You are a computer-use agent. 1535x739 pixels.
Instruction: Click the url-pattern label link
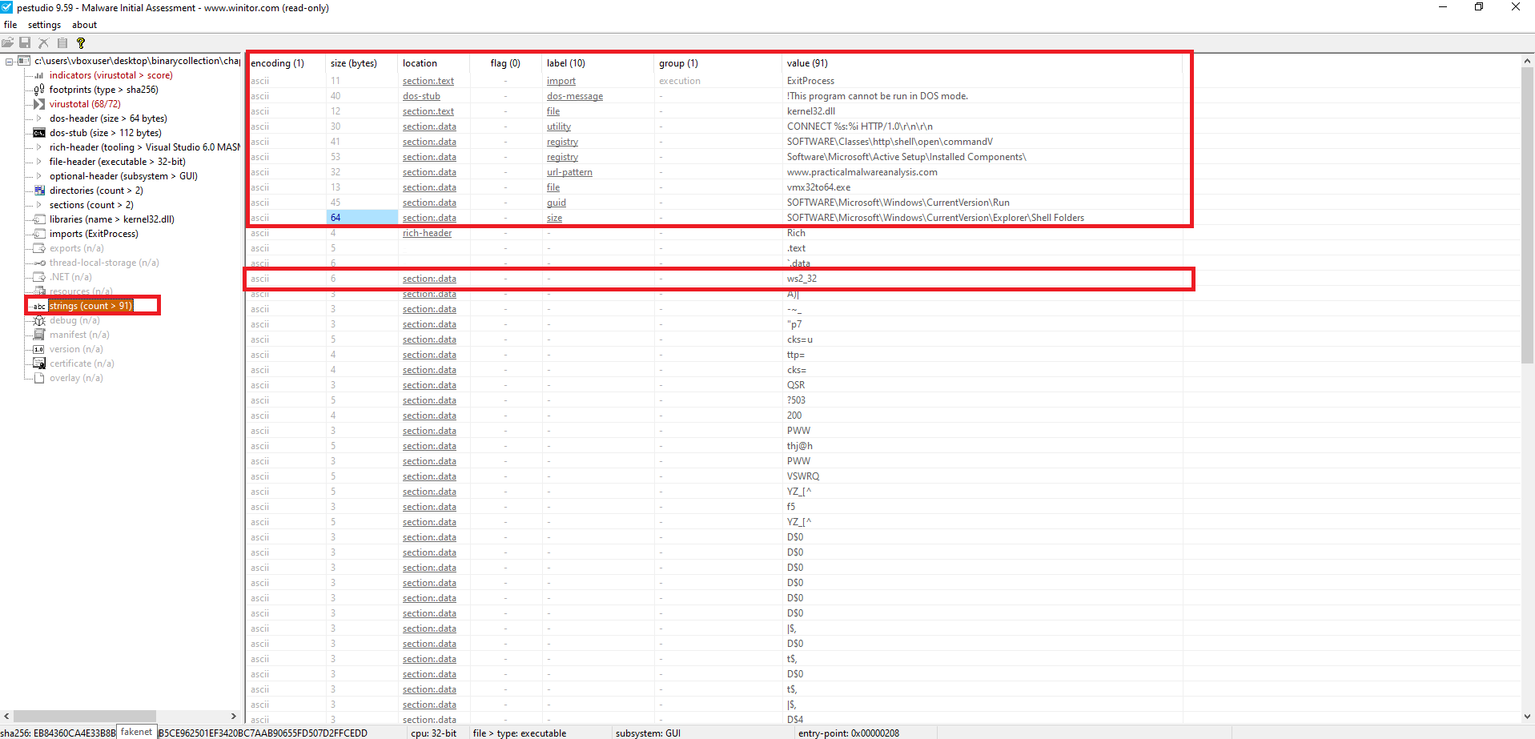pyautogui.click(x=569, y=172)
